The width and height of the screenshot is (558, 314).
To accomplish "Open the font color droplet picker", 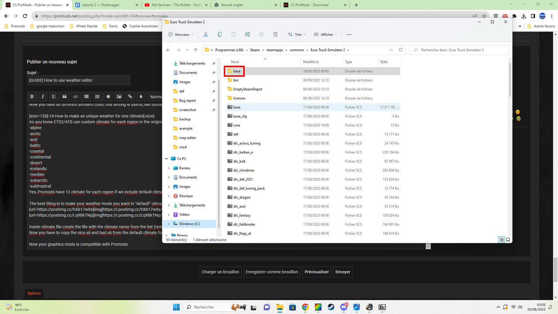I will (x=141, y=96).
